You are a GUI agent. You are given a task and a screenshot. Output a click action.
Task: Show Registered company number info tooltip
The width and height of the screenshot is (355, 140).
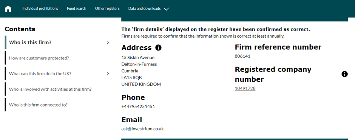344,74
